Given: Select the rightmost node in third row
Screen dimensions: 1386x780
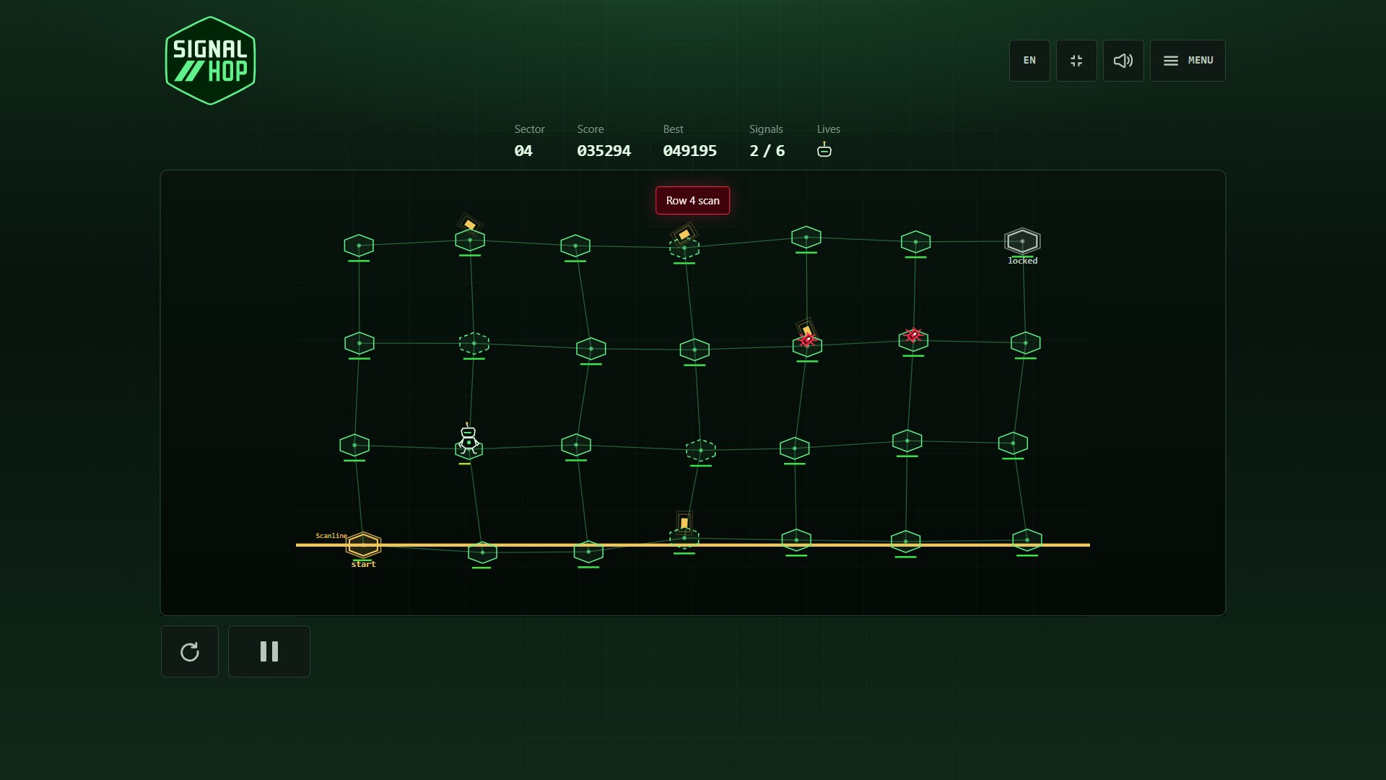Looking at the screenshot, I should pos(1013,443).
